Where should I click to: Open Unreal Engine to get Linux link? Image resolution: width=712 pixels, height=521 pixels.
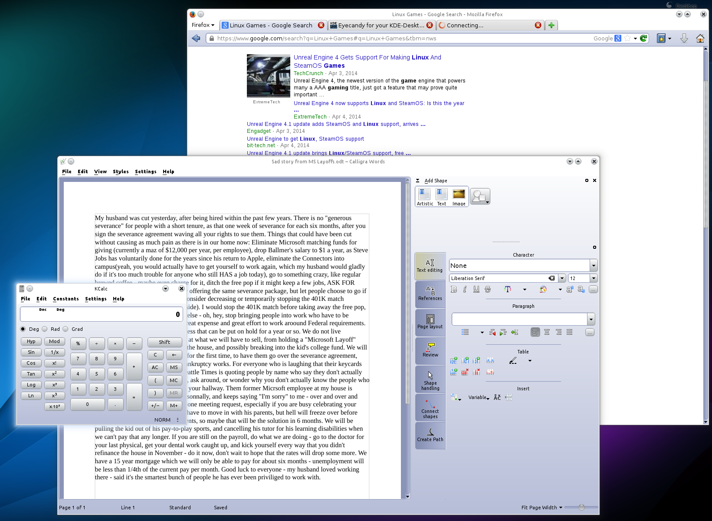(x=305, y=139)
